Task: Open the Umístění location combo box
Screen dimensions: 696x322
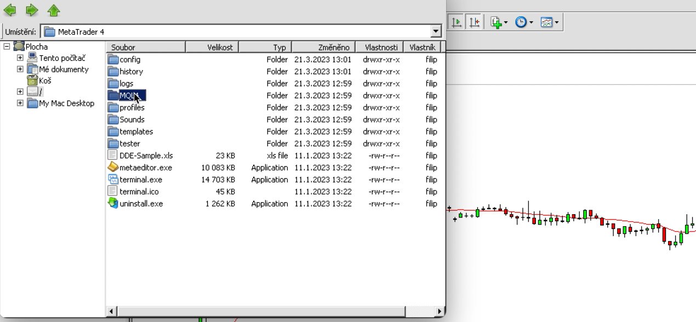Action: [x=241, y=32]
